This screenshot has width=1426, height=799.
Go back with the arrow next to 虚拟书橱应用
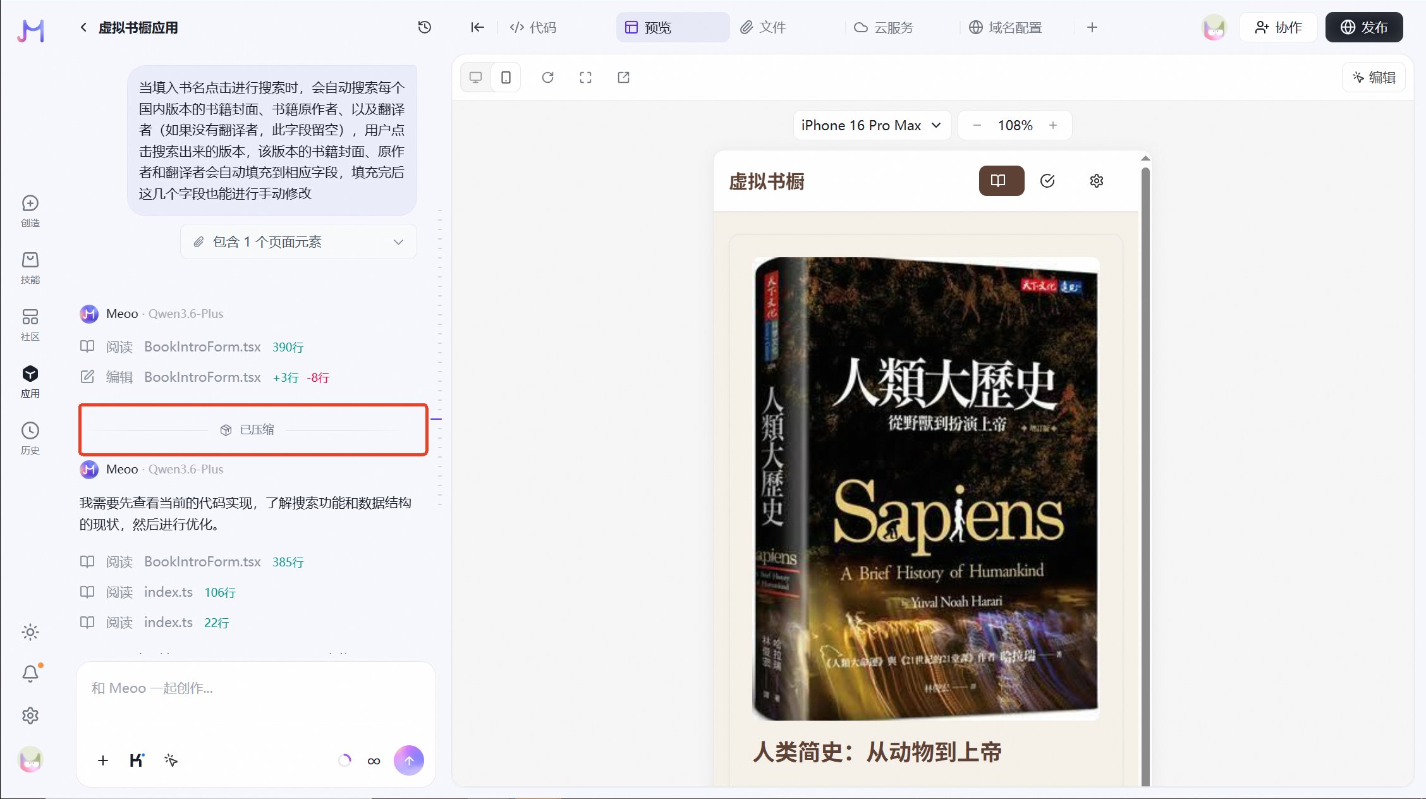pyautogui.click(x=83, y=27)
